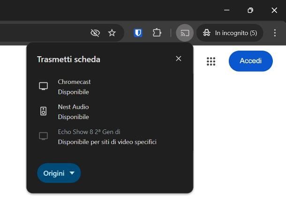Viewport: 286px width, 210px height.
Task: Restore down the browser window
Action: pyautogui.click(x=250, y=10)
